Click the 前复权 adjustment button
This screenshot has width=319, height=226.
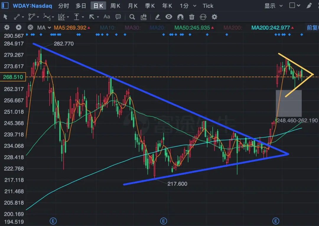(x=313, y=28)
